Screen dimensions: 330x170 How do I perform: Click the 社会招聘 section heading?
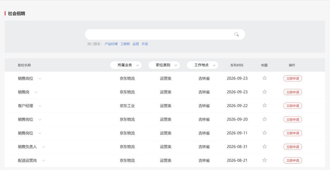pyautogui.click(x=16, y=13)
